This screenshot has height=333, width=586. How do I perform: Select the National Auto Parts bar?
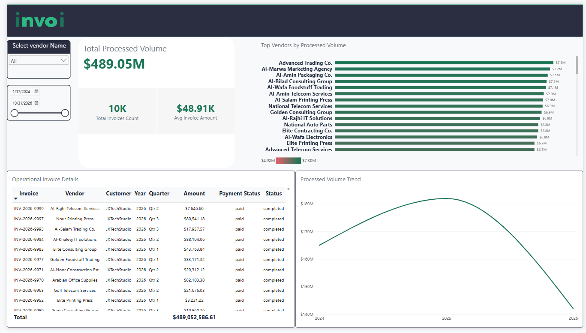(x=436, y=125)
